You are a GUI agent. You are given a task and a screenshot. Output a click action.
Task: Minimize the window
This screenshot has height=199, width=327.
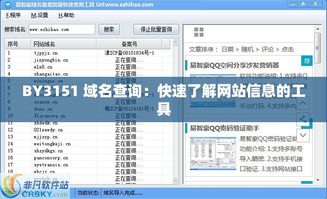coord(293,4)
